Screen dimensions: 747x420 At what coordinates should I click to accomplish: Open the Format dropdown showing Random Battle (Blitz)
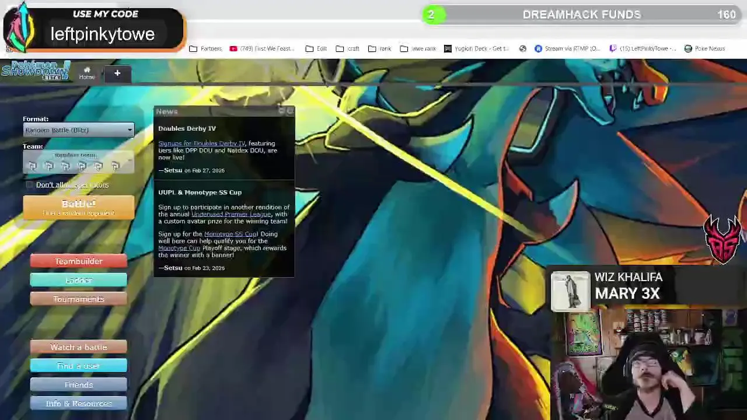coord(79,130)
